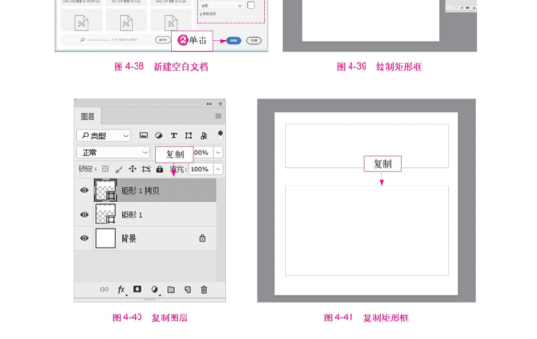Select layer name 矩形 1

coord(132,215)
